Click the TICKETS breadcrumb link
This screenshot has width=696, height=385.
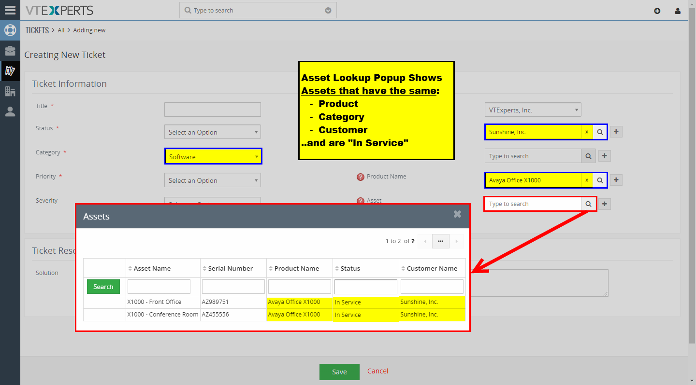tap(37, 30)
